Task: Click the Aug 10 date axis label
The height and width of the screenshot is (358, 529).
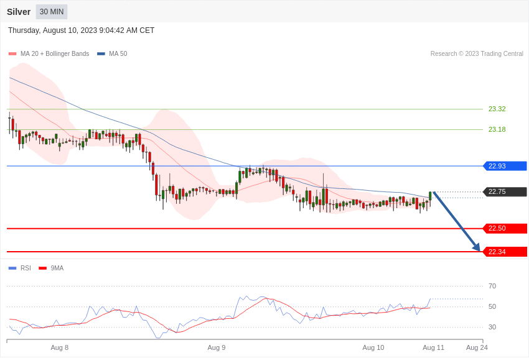Action: 373,347
